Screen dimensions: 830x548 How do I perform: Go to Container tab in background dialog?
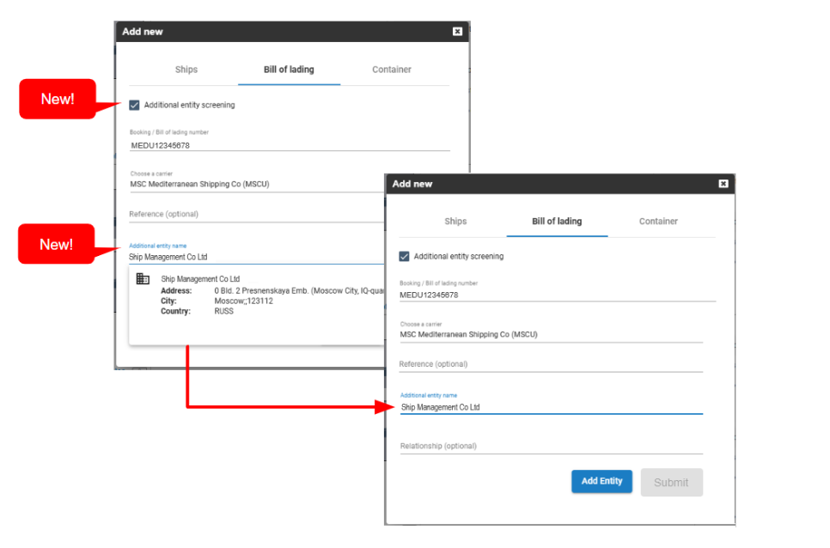coord(392,70)
